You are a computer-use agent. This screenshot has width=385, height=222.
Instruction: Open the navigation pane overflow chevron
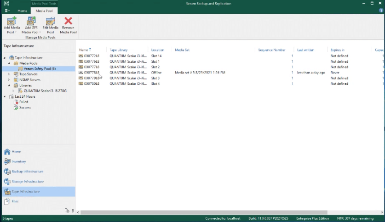[x=73, y=211]
